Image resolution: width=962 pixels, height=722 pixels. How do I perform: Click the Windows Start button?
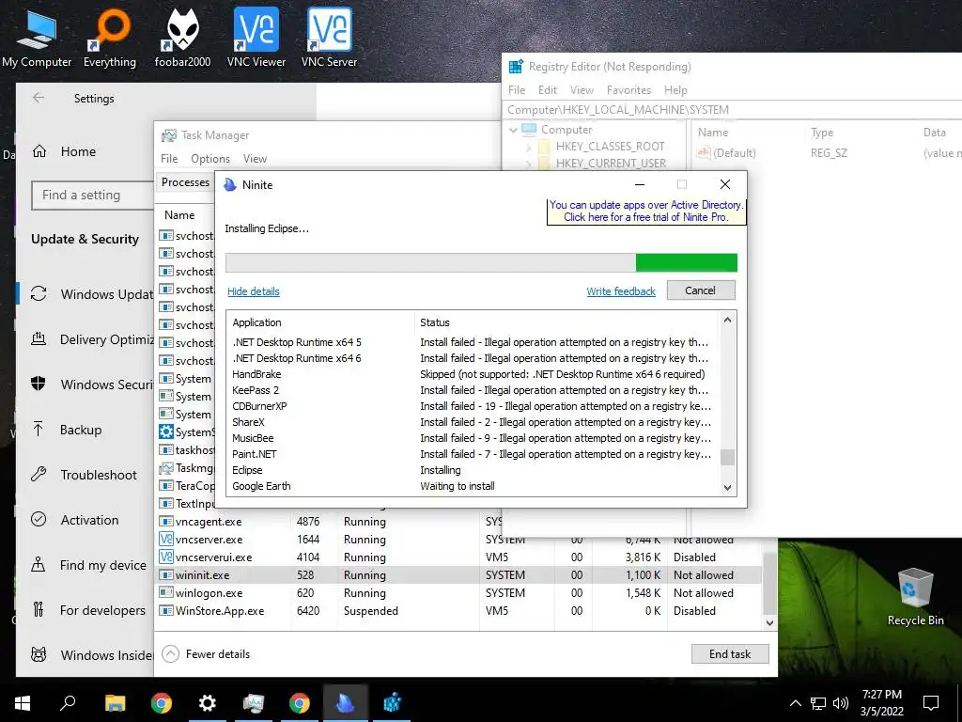pos(23,703)
